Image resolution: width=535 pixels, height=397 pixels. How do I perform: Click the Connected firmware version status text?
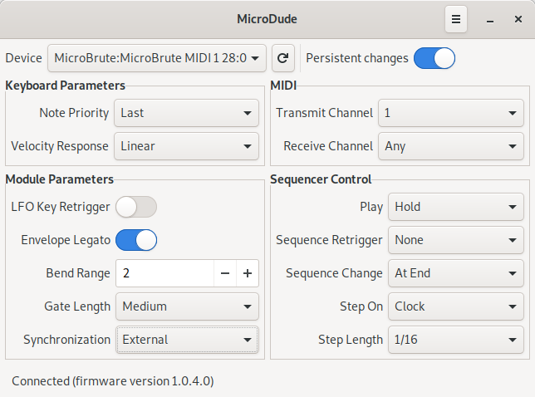[x=113, y=381]
